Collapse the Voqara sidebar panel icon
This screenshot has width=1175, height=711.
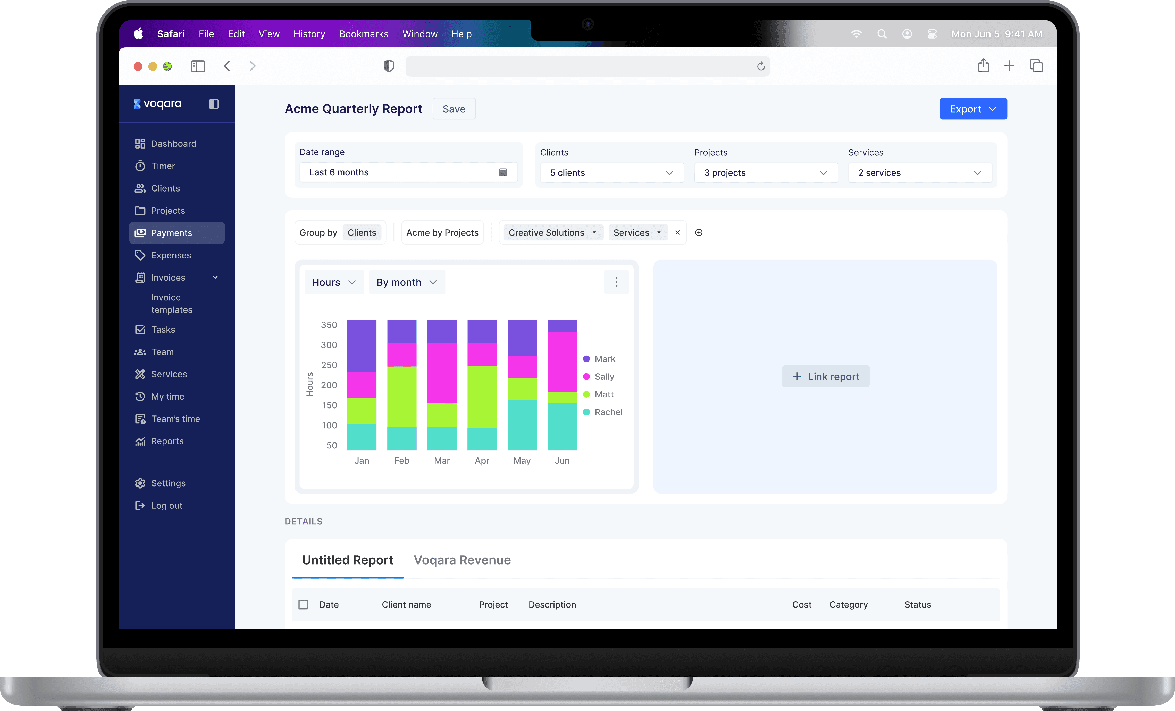(214, 104)
